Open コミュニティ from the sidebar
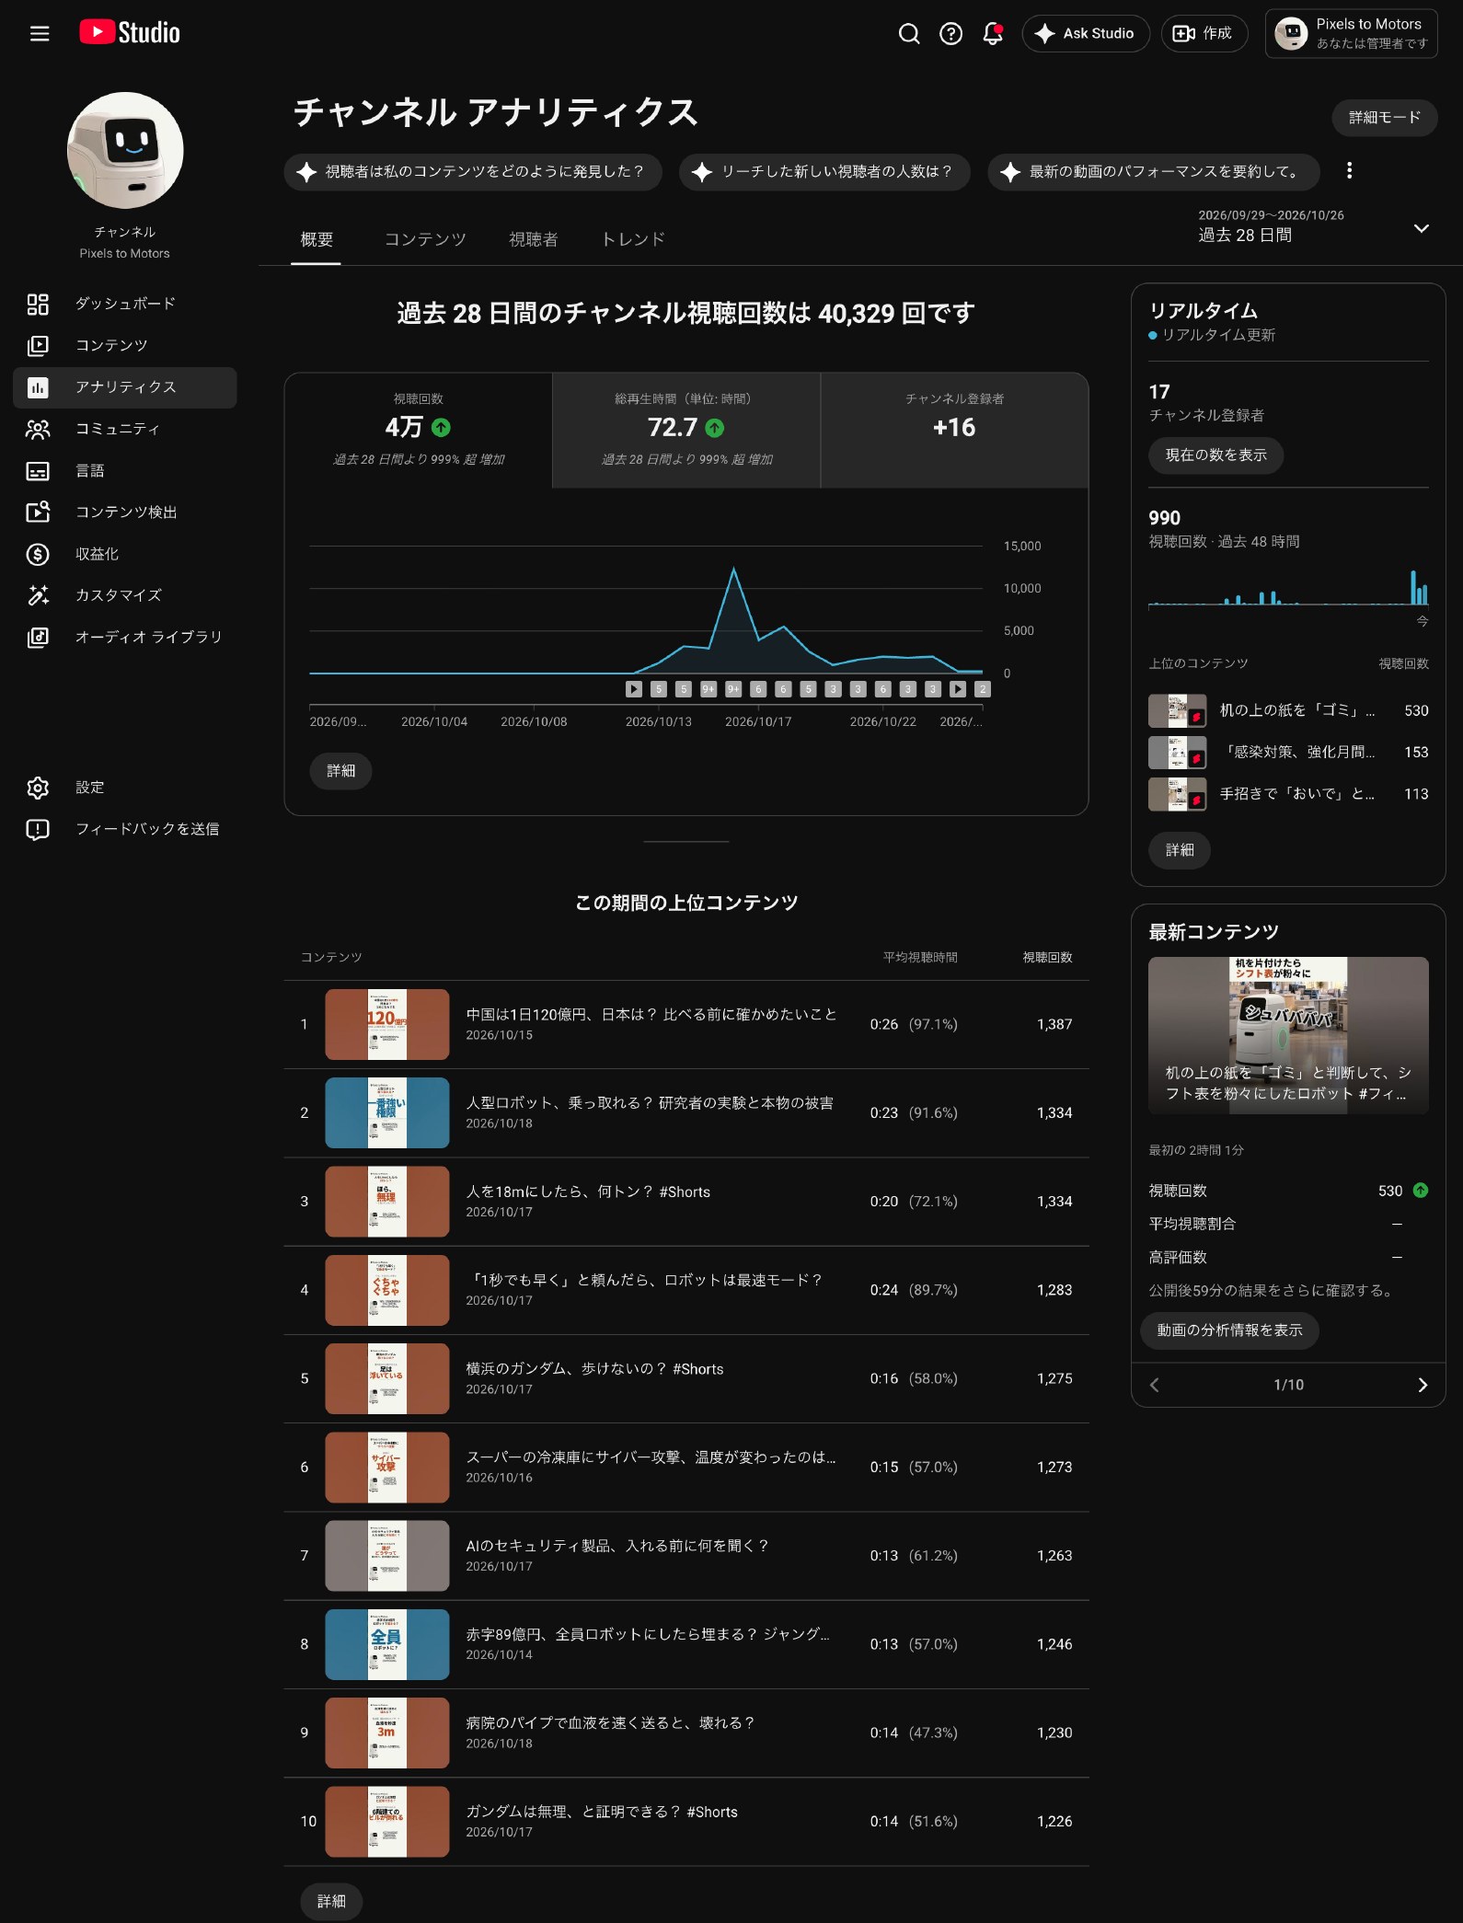This screenshot has height=1923, width=1463. click(124, 429)
